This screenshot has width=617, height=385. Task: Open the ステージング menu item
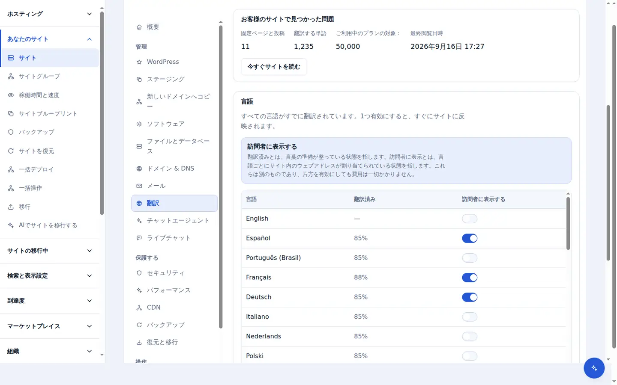click(x=174, y=79)
